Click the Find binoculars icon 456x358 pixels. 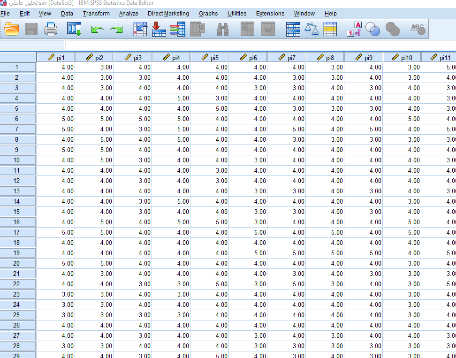[x=223, y=30]
